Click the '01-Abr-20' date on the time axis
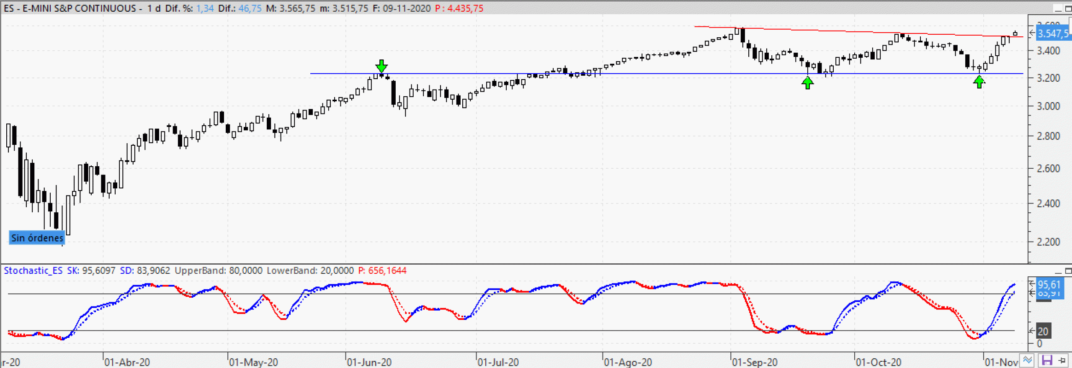Screen dimensions: 1072x368 127,362
